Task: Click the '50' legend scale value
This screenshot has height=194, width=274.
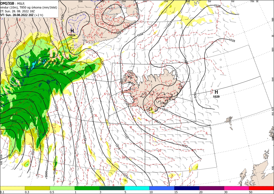Action: coord(251,192)
